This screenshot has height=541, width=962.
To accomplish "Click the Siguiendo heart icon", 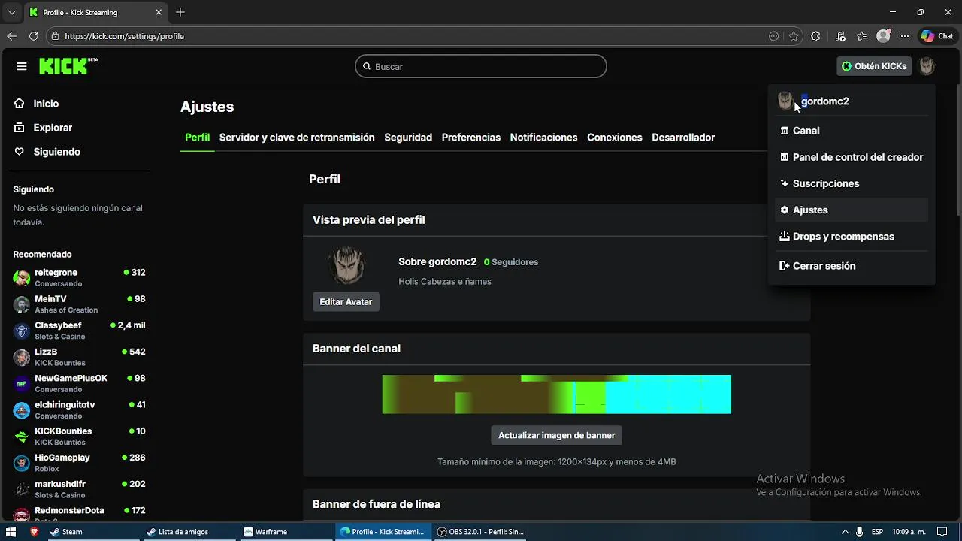I will 20,152.
